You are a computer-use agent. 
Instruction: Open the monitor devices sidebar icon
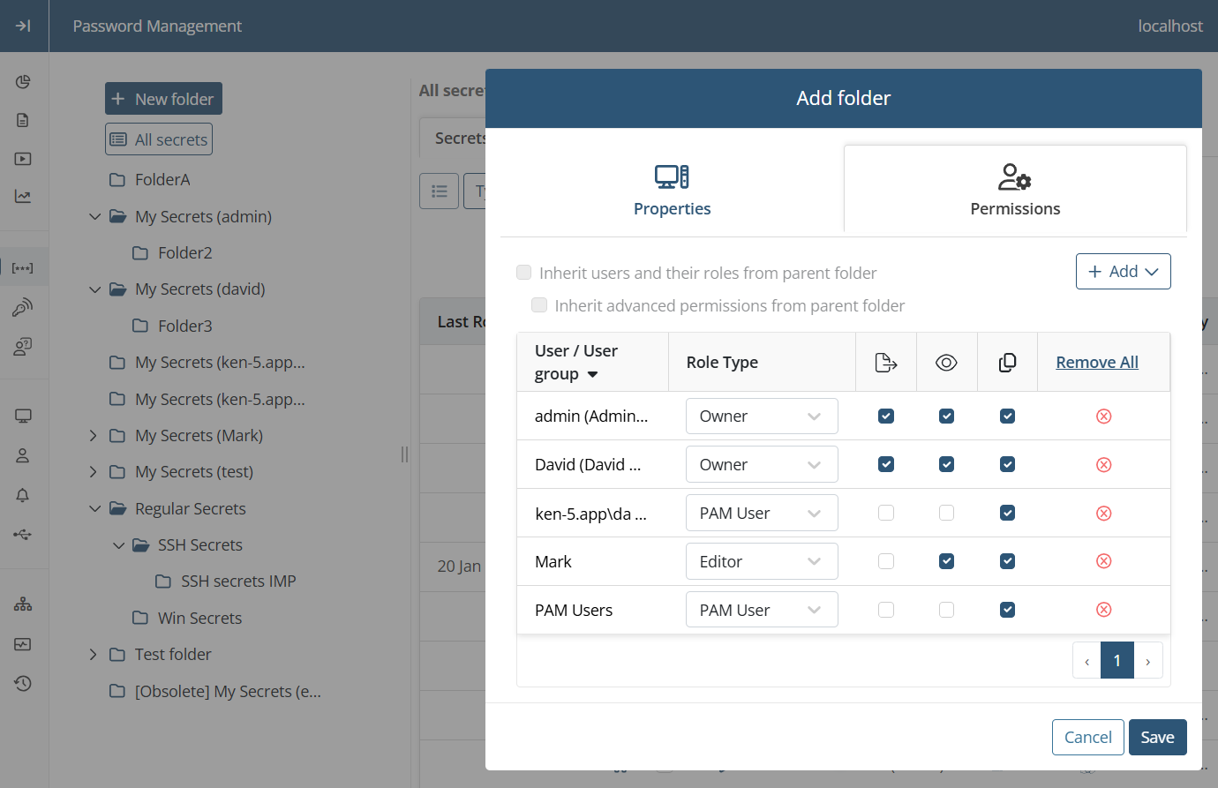point(23,416)
